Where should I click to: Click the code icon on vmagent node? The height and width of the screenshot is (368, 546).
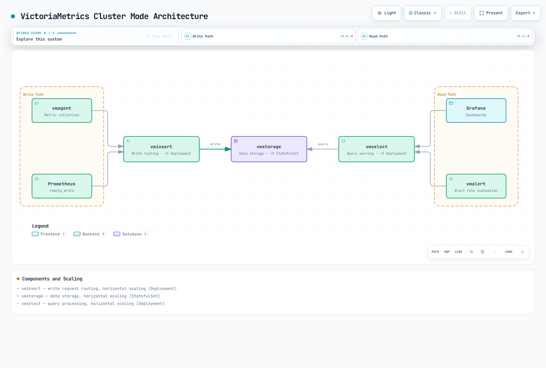click(x=37, y=103)
